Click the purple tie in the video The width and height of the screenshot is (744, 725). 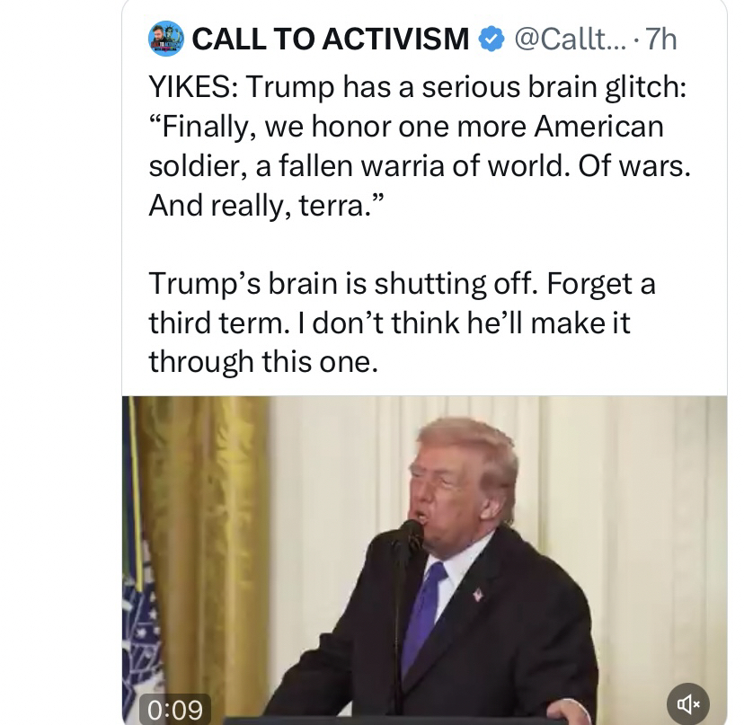(422, 617)
